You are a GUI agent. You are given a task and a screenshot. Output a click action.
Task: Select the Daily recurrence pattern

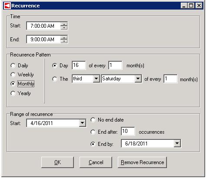coord(13,66)
